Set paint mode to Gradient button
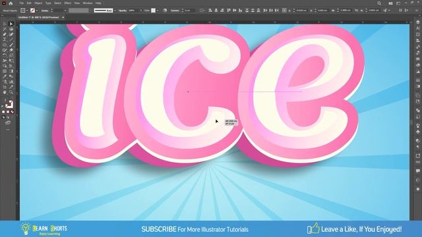 [x=8, y=112]
